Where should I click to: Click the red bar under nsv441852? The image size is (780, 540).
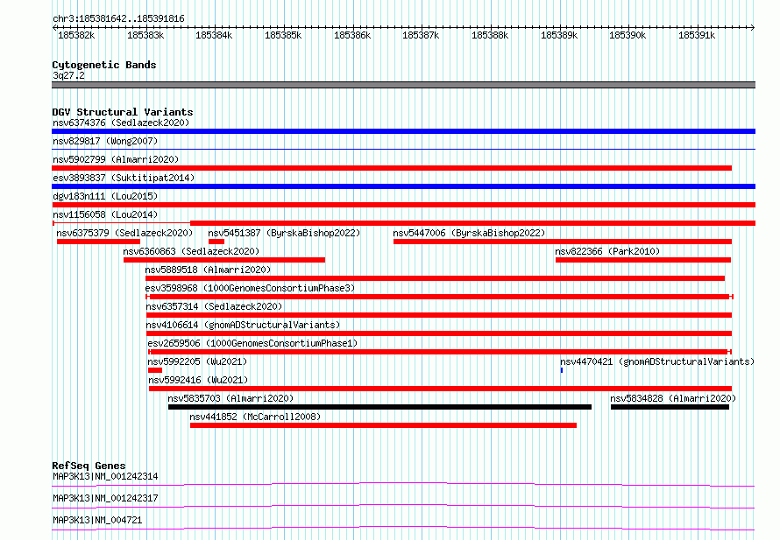(384, 425)
